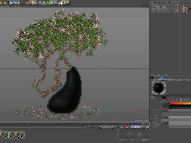191x143 pixels.
Task: Click the green generator object icon
Action: pos(48,3)
